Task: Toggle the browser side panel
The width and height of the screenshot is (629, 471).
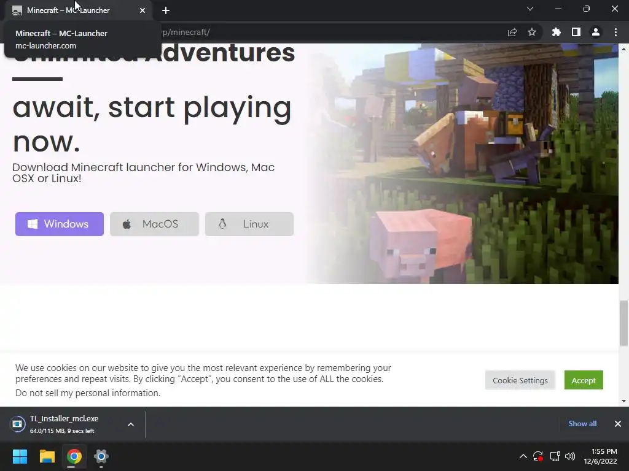Action: click(576, 32)
